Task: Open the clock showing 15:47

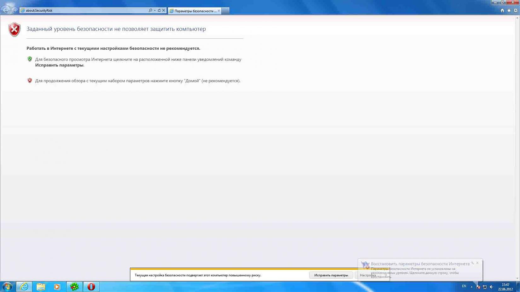Action: coord(506,287)
